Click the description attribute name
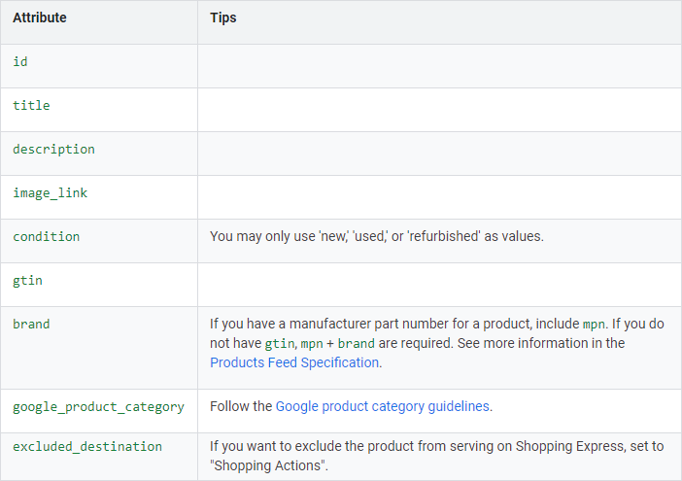 (x=53, y=149)
